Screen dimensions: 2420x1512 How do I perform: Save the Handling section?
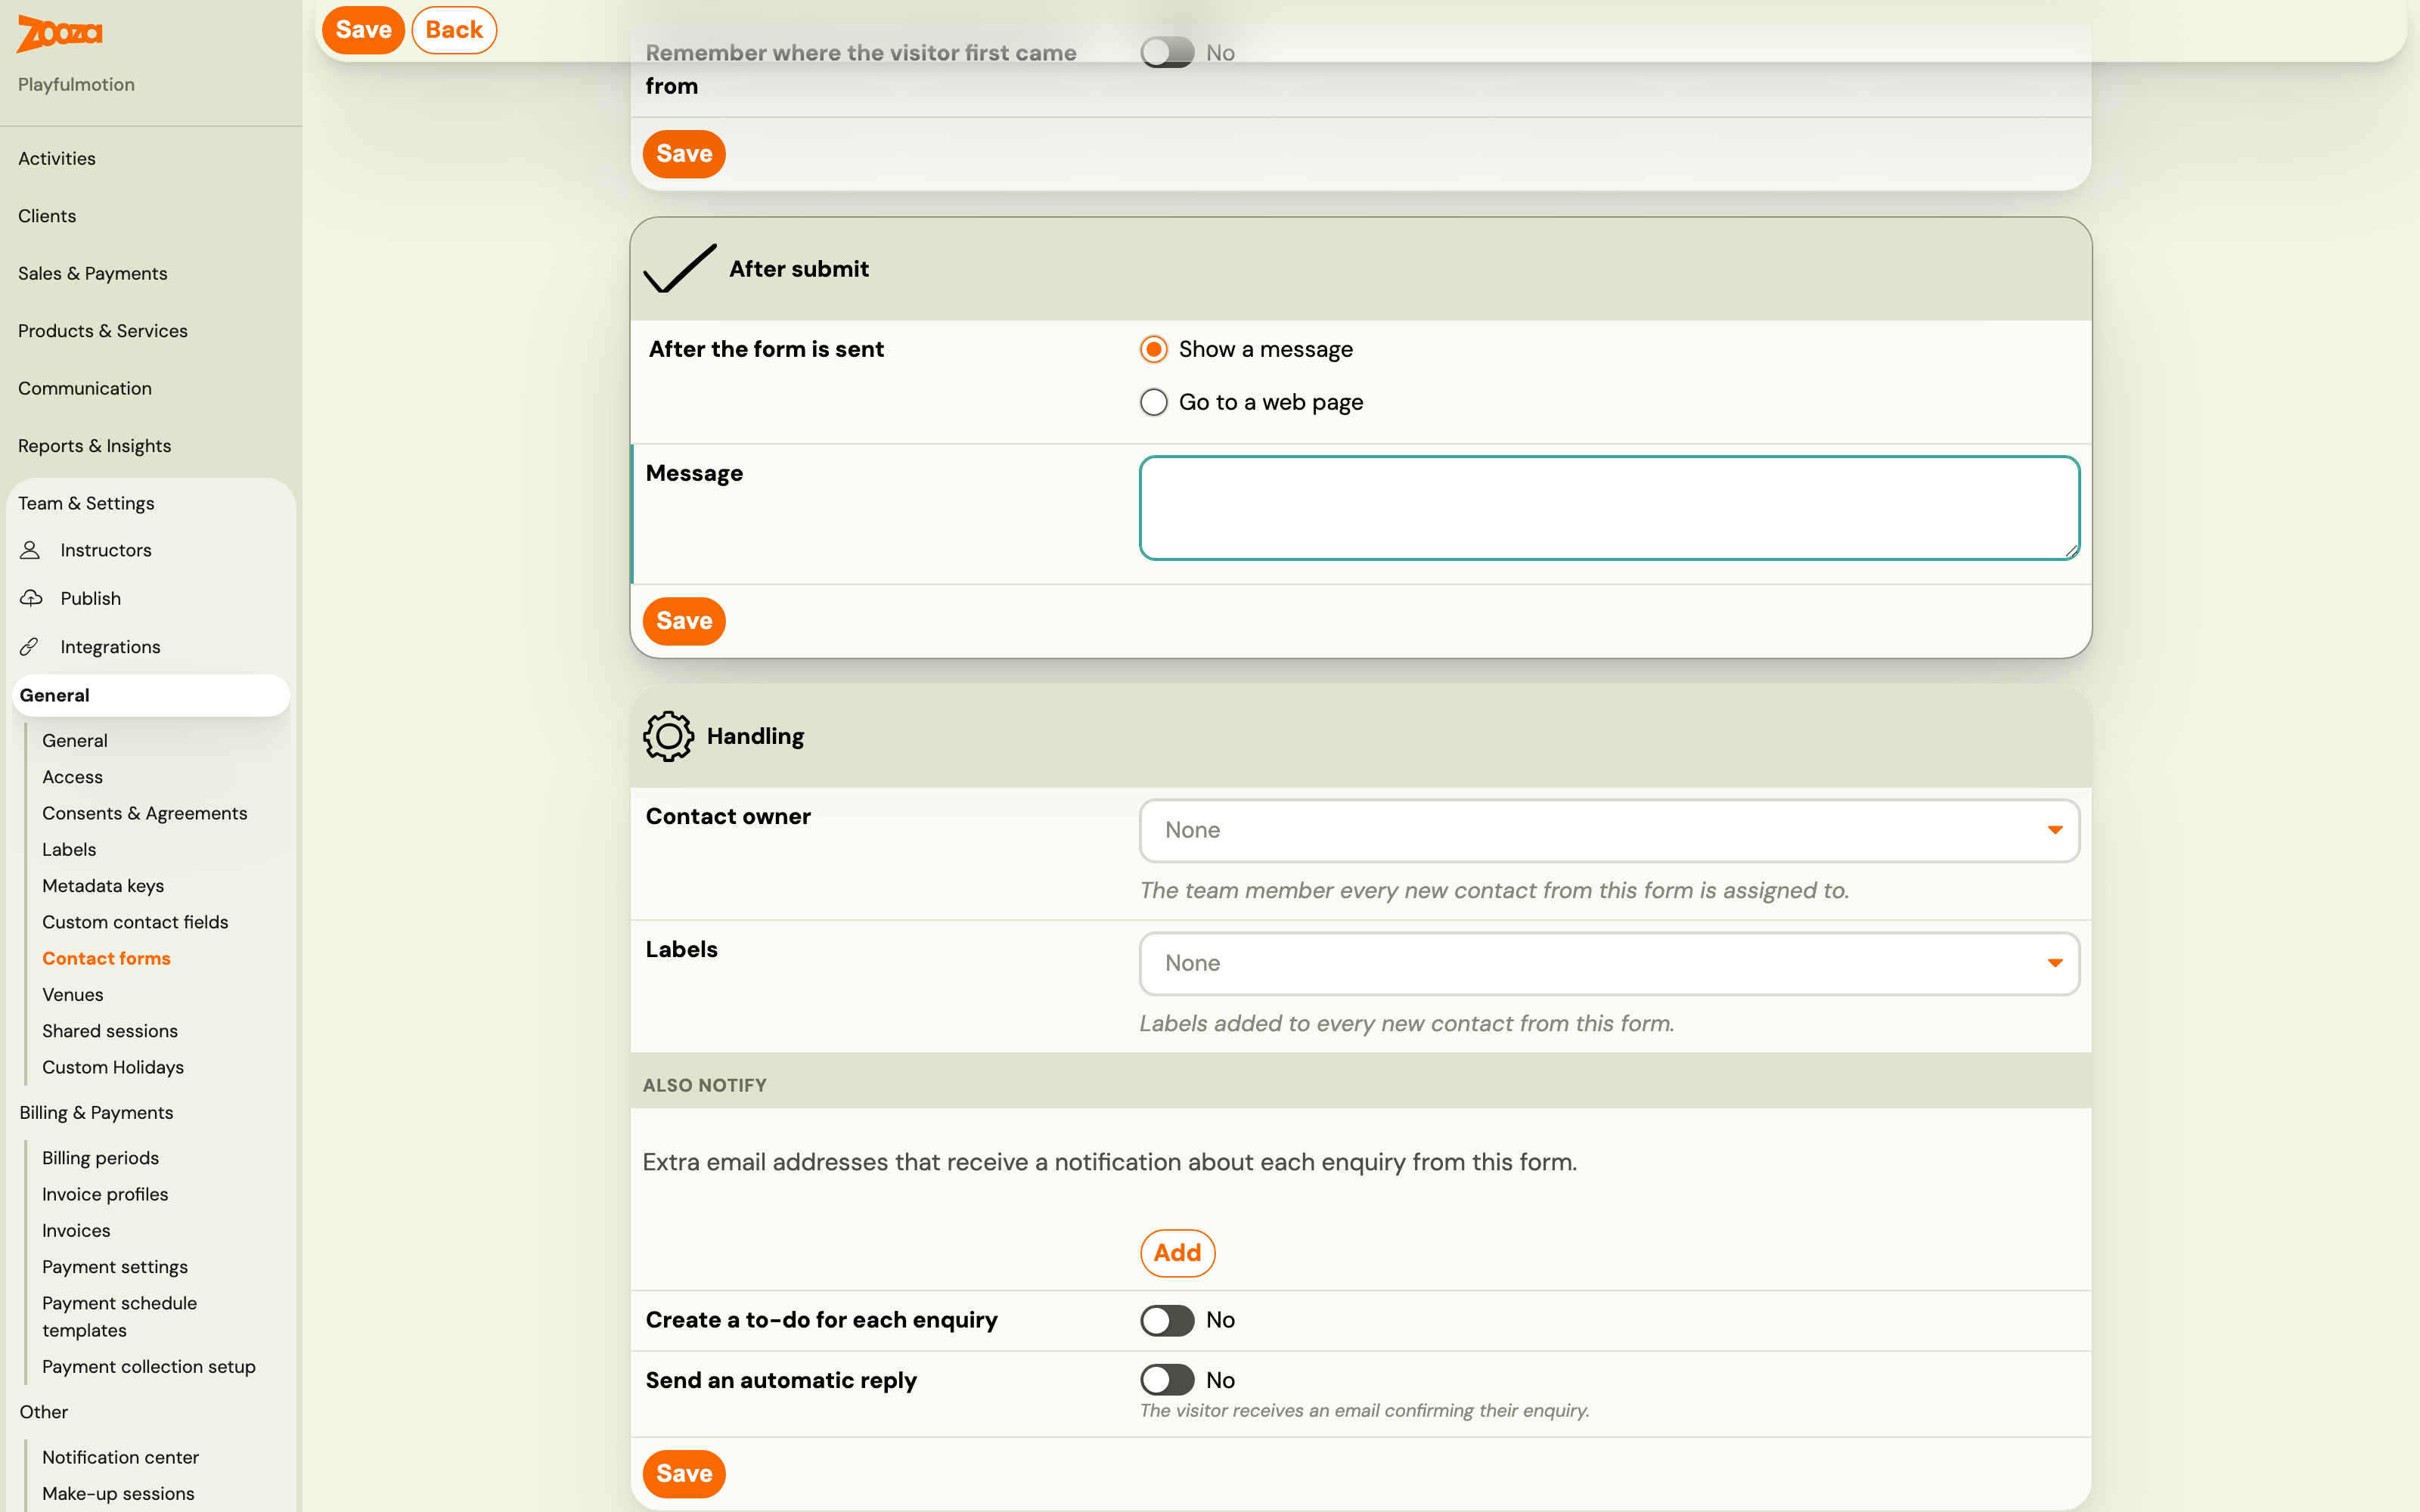pyautogui.click(x=684, y=1473)
